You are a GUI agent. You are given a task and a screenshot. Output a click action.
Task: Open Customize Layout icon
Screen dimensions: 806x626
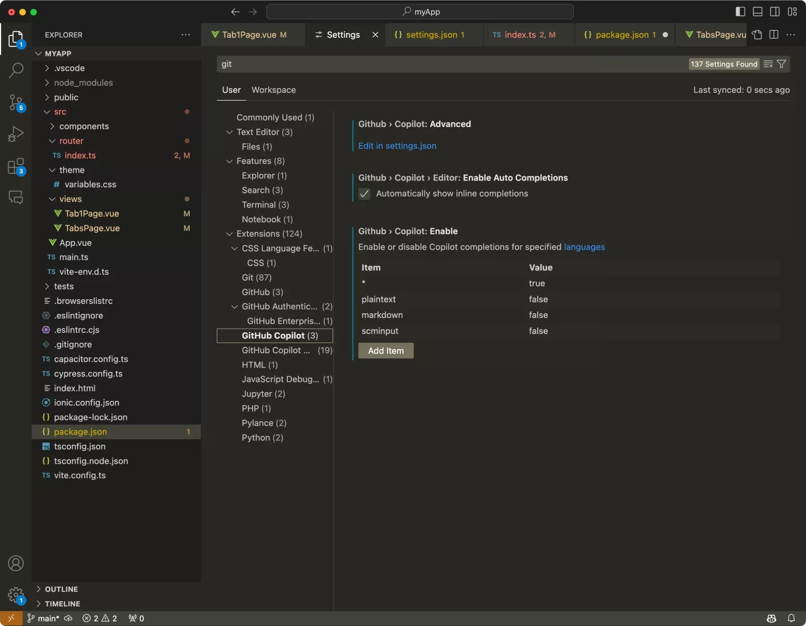pyautogui.click(x=793, y=11)
